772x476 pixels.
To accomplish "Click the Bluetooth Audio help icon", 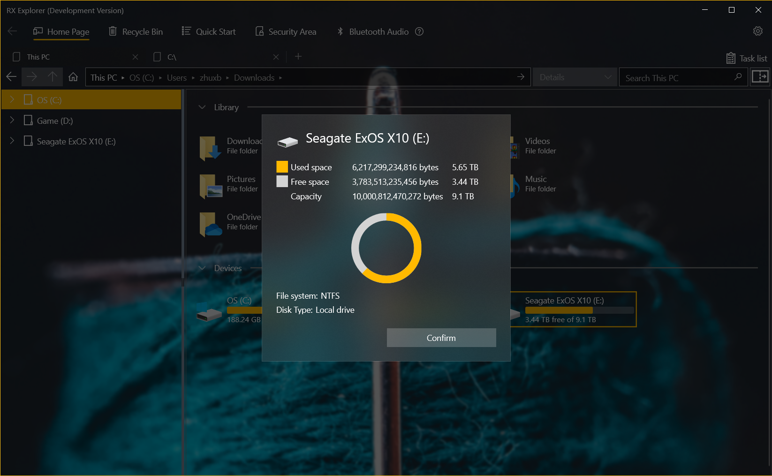I will coord(419,31).
